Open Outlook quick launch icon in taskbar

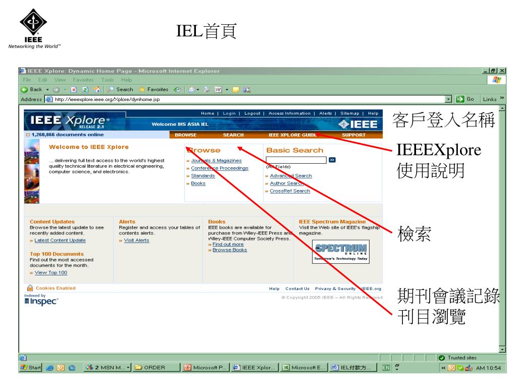[x=61, y=368]
